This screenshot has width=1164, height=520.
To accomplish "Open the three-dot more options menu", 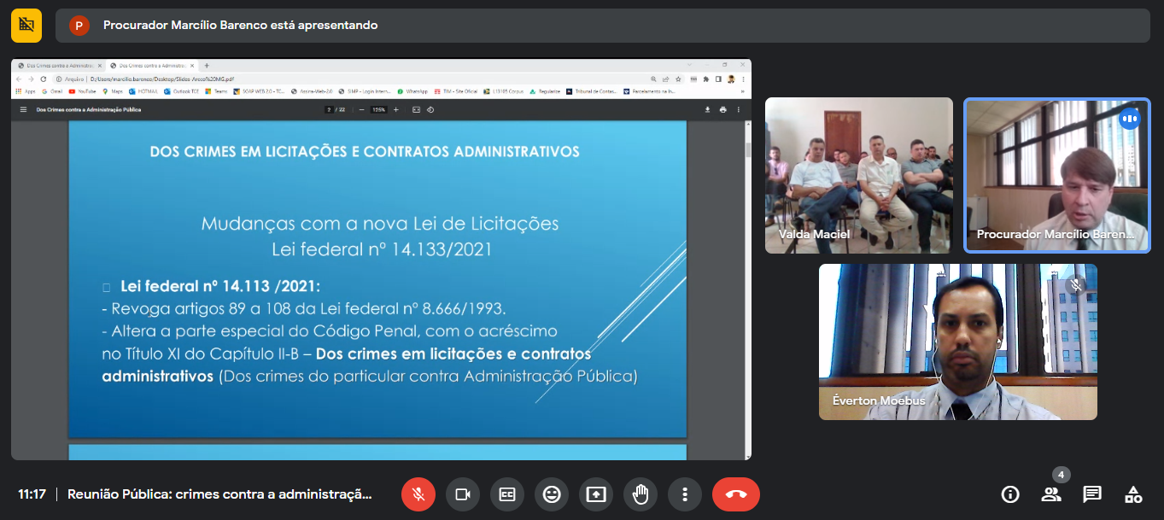I will (x=685, y=494).
